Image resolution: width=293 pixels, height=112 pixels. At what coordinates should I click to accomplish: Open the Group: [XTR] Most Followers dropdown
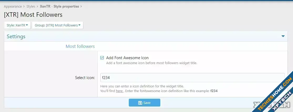[x=57, y=25]
